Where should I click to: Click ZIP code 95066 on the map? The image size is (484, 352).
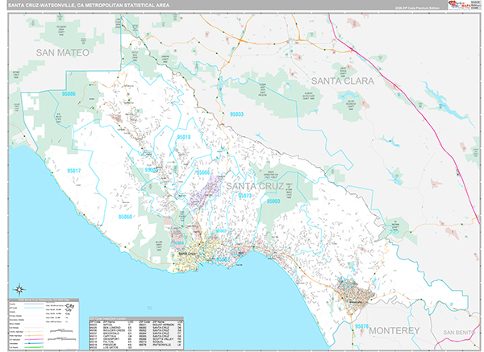click(202, 172)
